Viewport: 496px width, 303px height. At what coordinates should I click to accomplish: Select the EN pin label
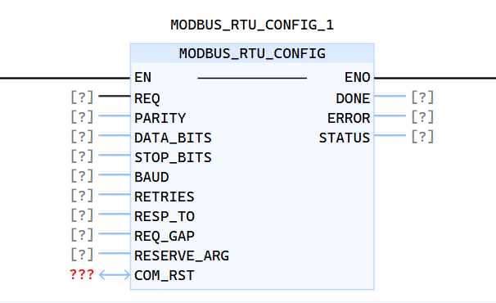click(142, 77)
